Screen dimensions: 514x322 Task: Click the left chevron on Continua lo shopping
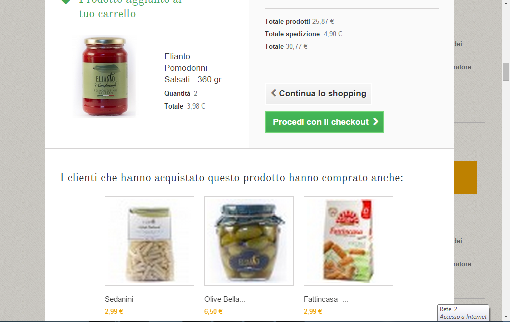point(273,93)
